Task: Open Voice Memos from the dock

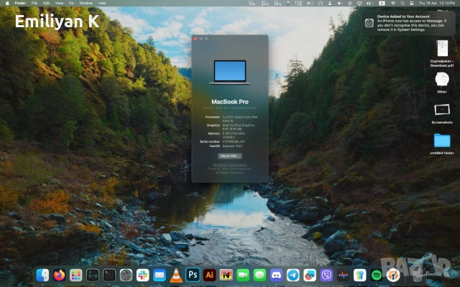Action: [x=344, y=276]
